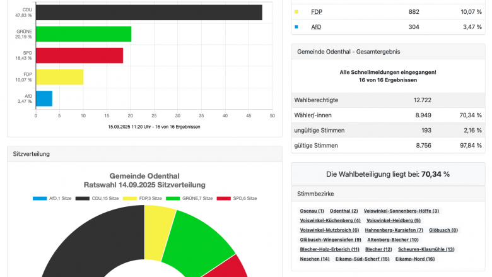Click the Sitzverteilung panel header
492x277 pixels.
click(x=144, y=154)
